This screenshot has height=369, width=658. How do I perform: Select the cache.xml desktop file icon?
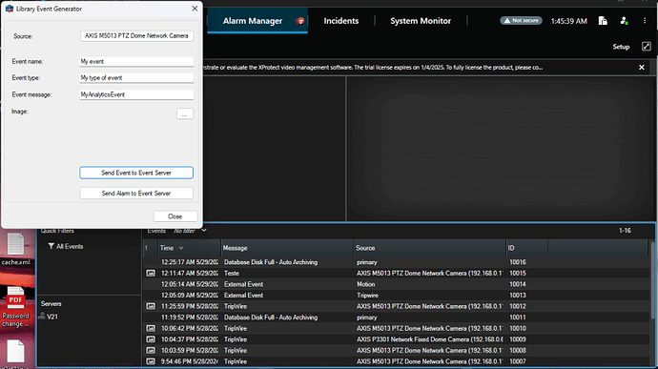(15, 250)
